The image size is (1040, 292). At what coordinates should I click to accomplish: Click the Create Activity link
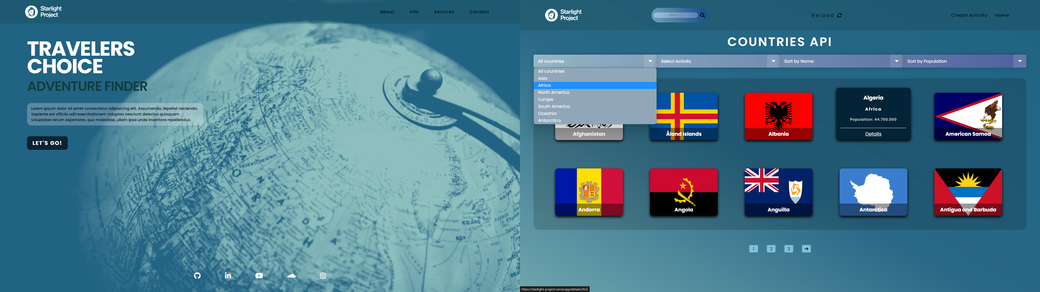coord(968,15)
